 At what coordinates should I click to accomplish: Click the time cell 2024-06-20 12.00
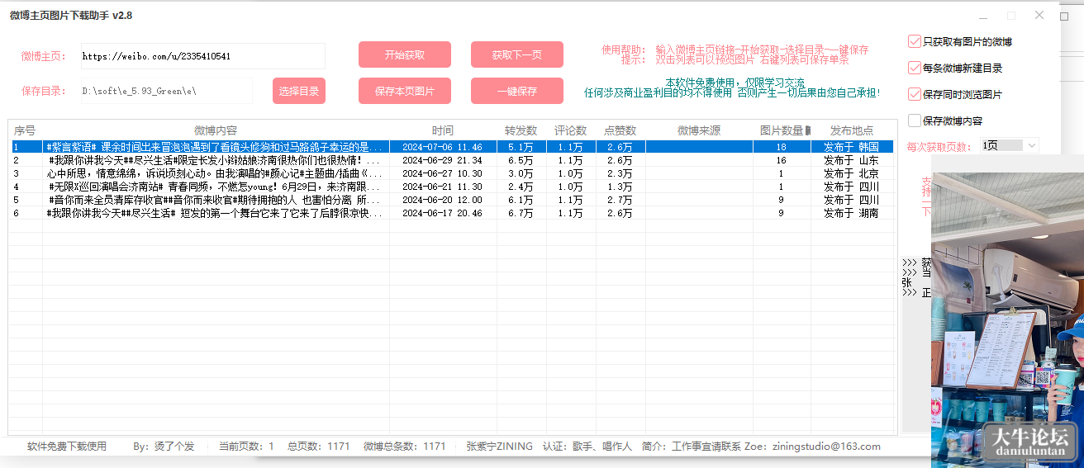click(442, 200)
